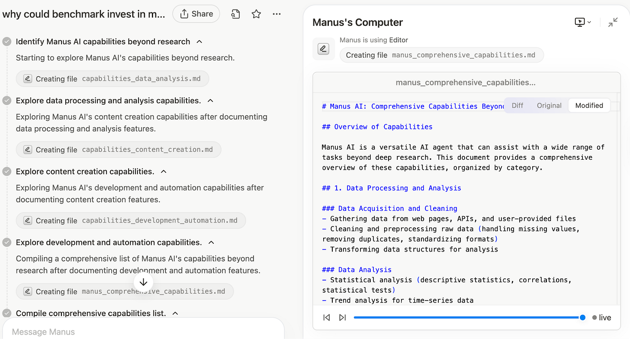Click the Editor tool icon beside 'Manus is using'
This screenshot has width=630, height=339.
(x=323, y=49)
